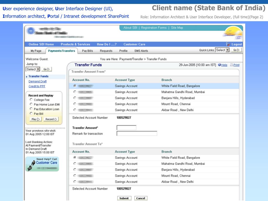The width and height of the screenshot is (268, 201).
Task: Switch to the Profile tab
Action: coord(124,51)
